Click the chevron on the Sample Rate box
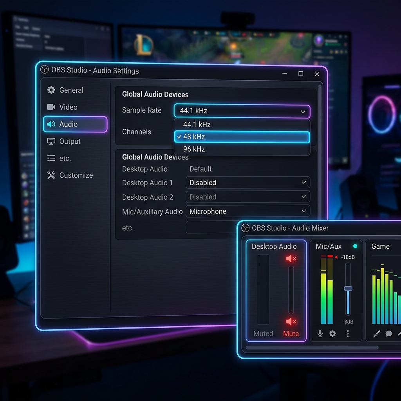Screen dimensions: 401x401 coord(303,112)
